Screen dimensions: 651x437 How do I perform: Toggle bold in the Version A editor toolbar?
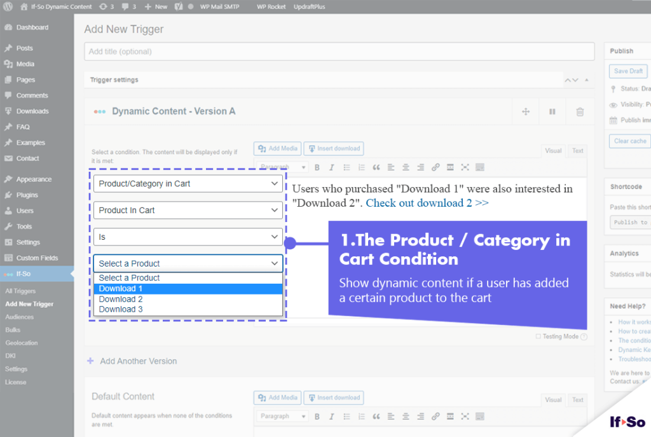(317, 167)
